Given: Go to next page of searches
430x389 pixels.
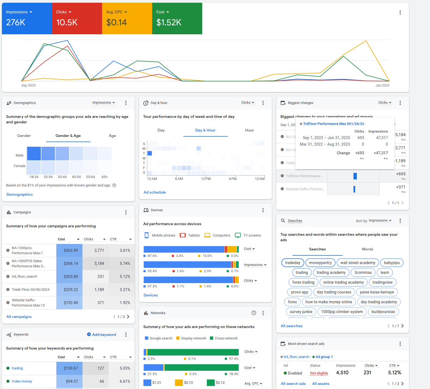Looking at the screenshot, I should 403,326.
